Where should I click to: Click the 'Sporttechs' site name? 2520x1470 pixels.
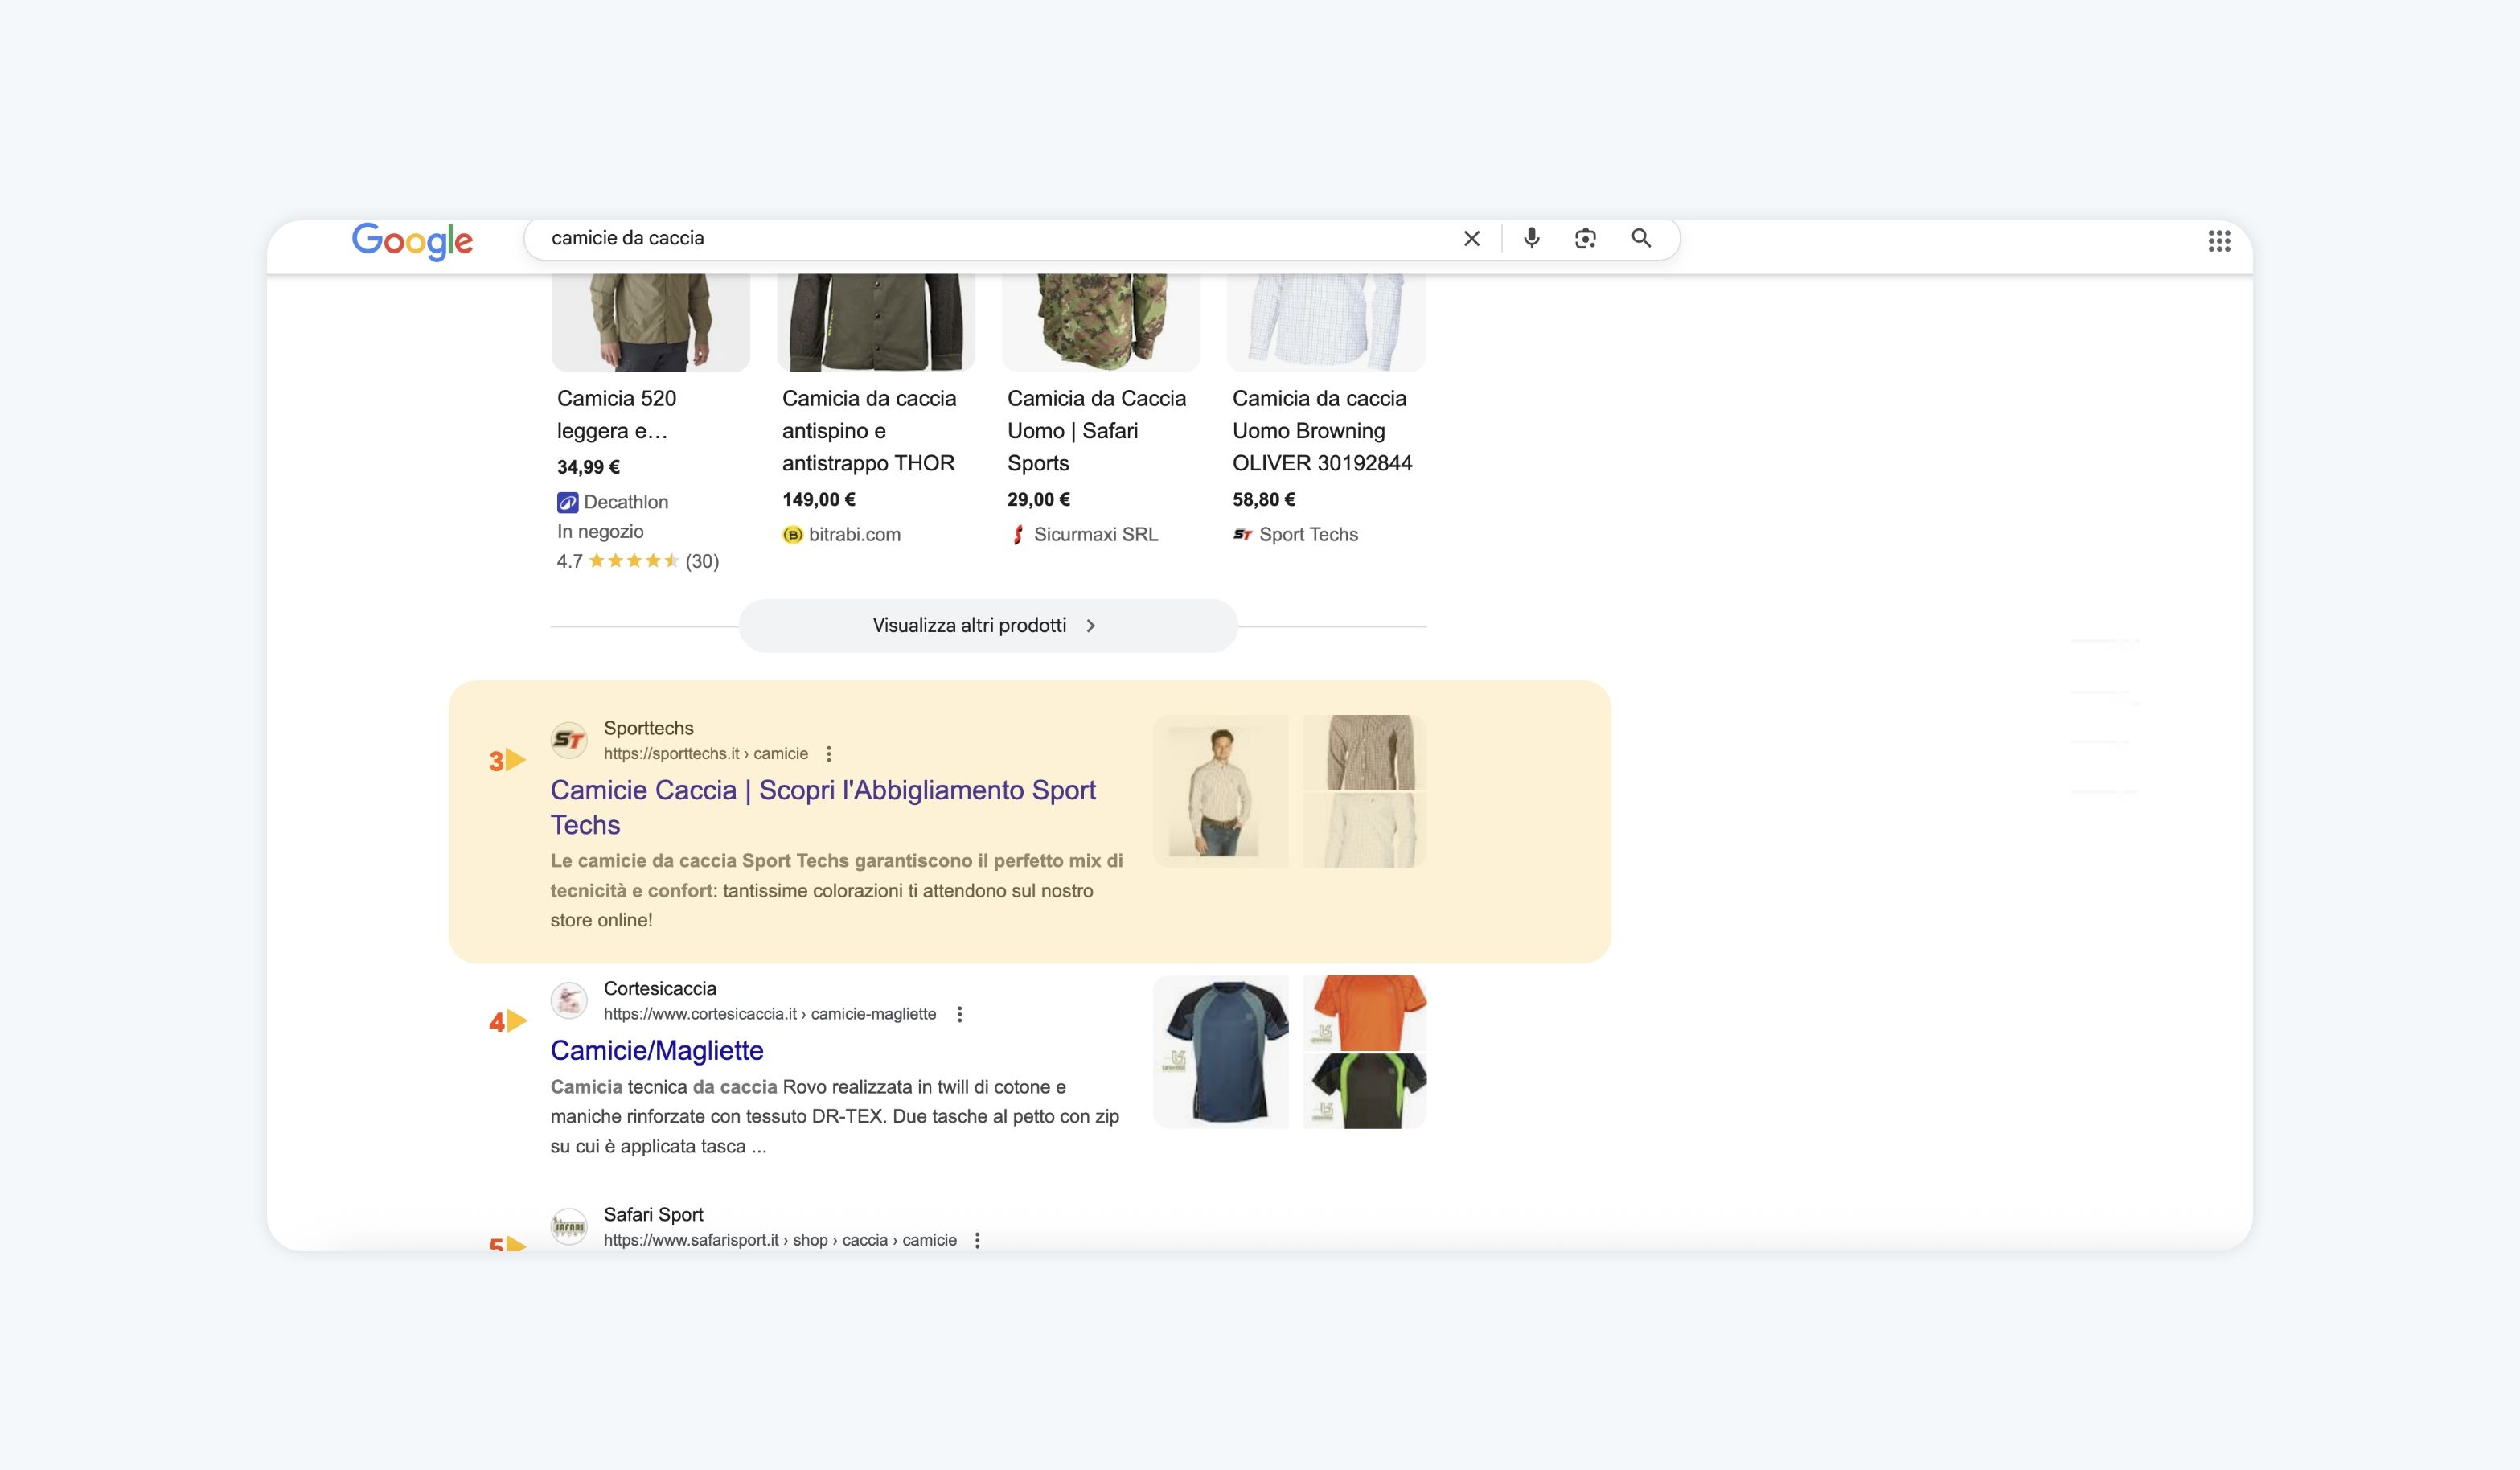[x=648, y=728]
